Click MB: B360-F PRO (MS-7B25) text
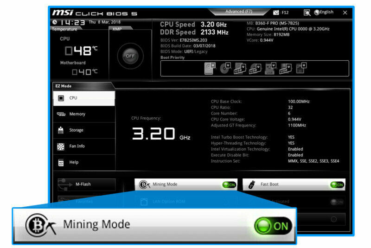The image size is (371, 248). click(273, 23)
